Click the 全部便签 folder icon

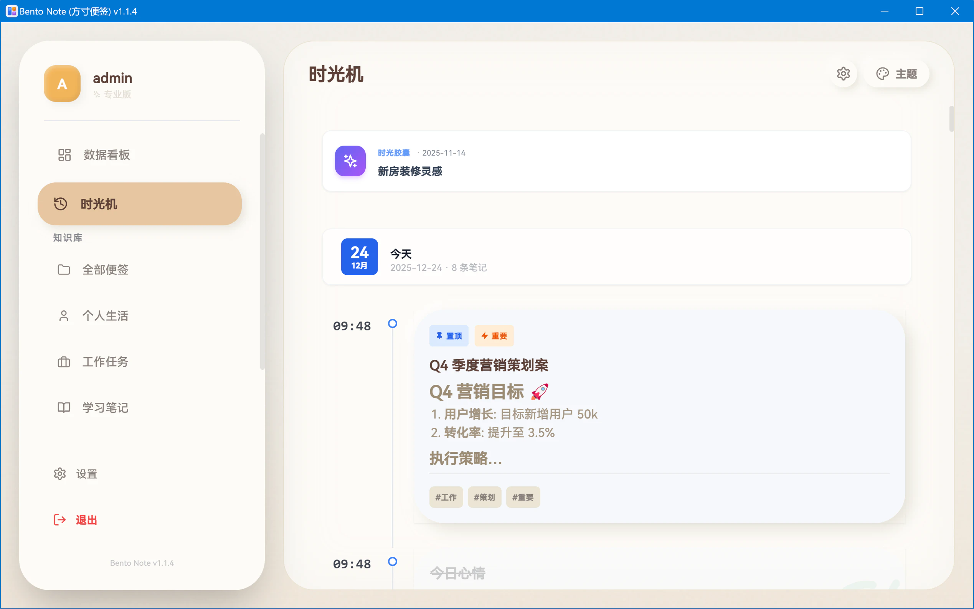[64, 269]
